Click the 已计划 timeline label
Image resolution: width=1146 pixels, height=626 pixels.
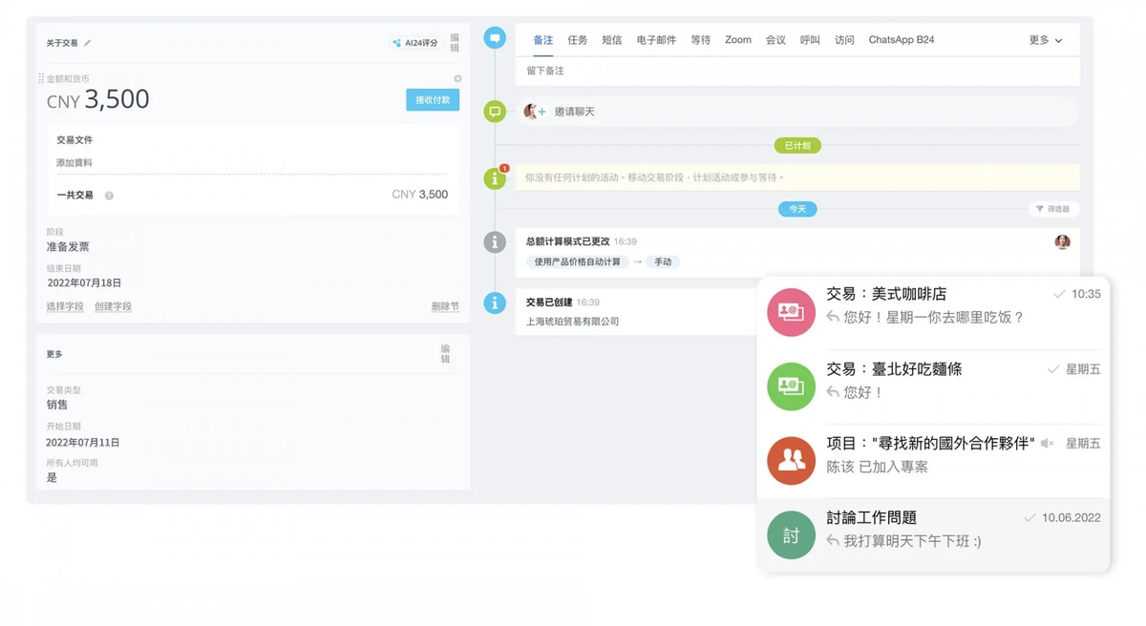pyautogui.click(x=797, y=146)
